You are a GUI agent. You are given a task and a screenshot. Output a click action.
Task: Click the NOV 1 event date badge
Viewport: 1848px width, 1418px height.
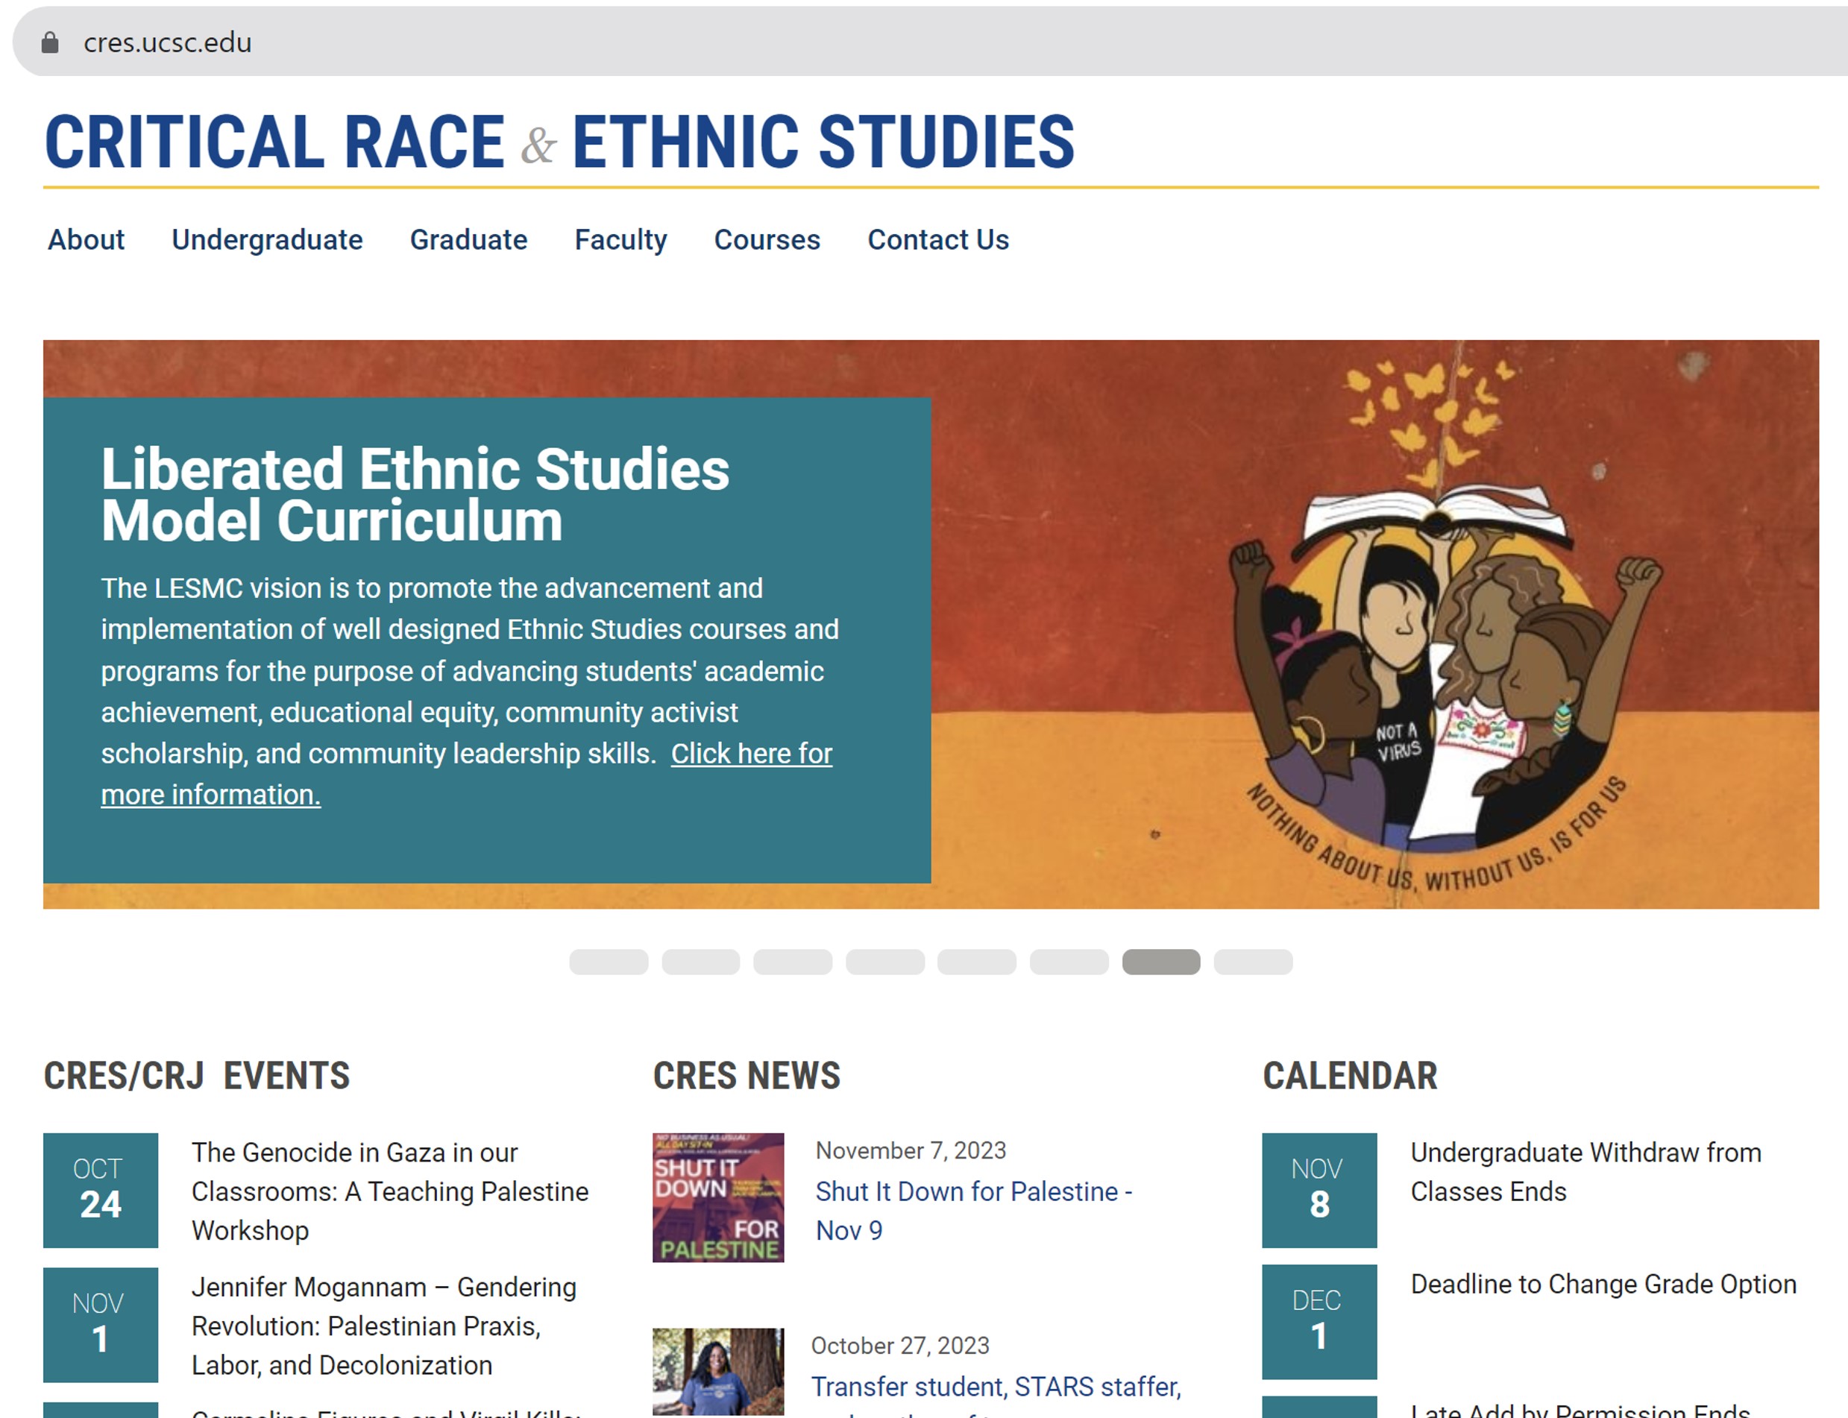[101, 1324]
